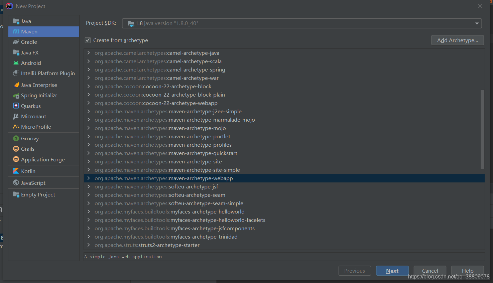Click the Grails icon
Screen dimensions: 493x283
tap(16, 149)
